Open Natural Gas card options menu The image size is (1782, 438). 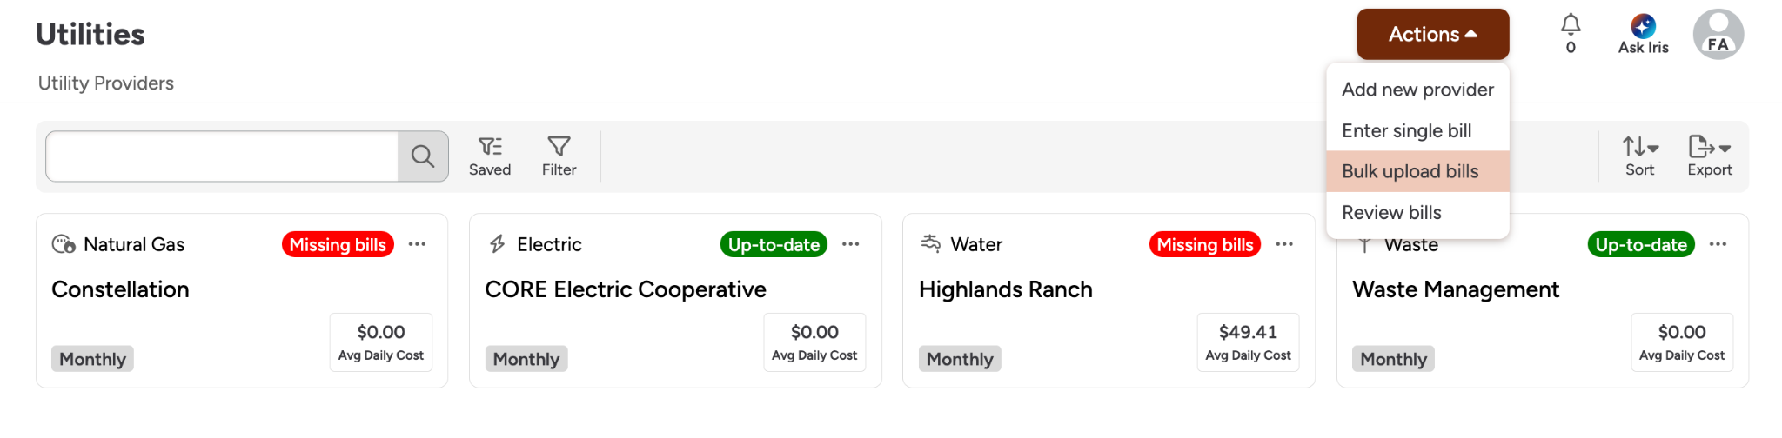point(418,244)
